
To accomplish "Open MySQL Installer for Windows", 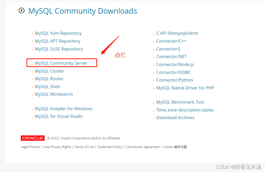I will tap(63, 109).
